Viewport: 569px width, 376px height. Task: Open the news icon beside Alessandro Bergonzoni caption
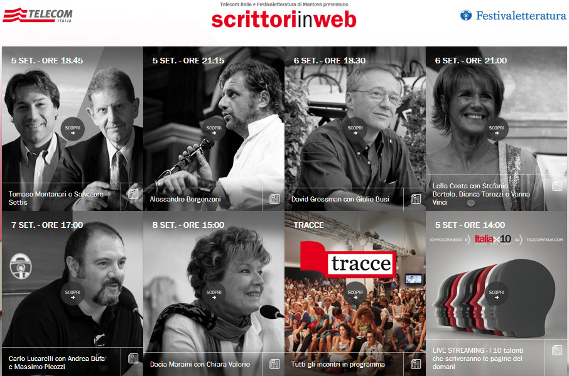(274, 199)
